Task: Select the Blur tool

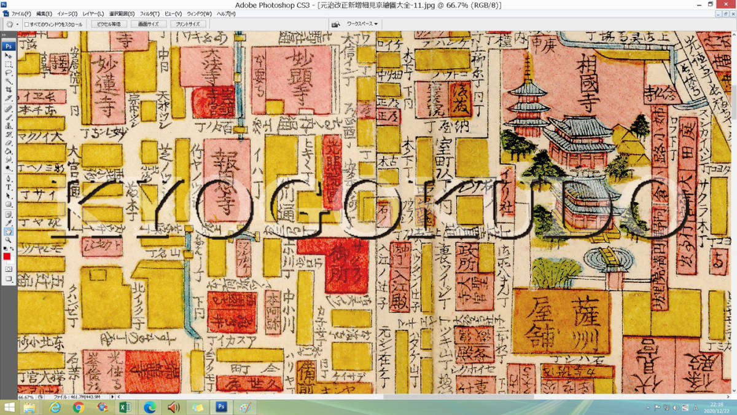Action: point(8,160)
